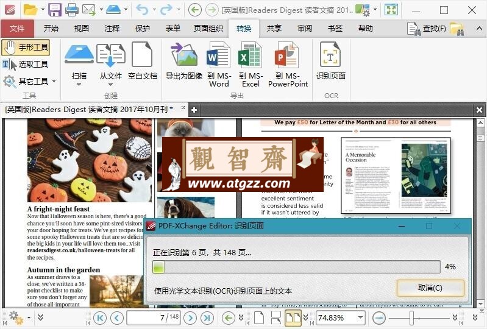Open UI options icon in title bar
Viewport: 487px width, 329px height.
363,10
